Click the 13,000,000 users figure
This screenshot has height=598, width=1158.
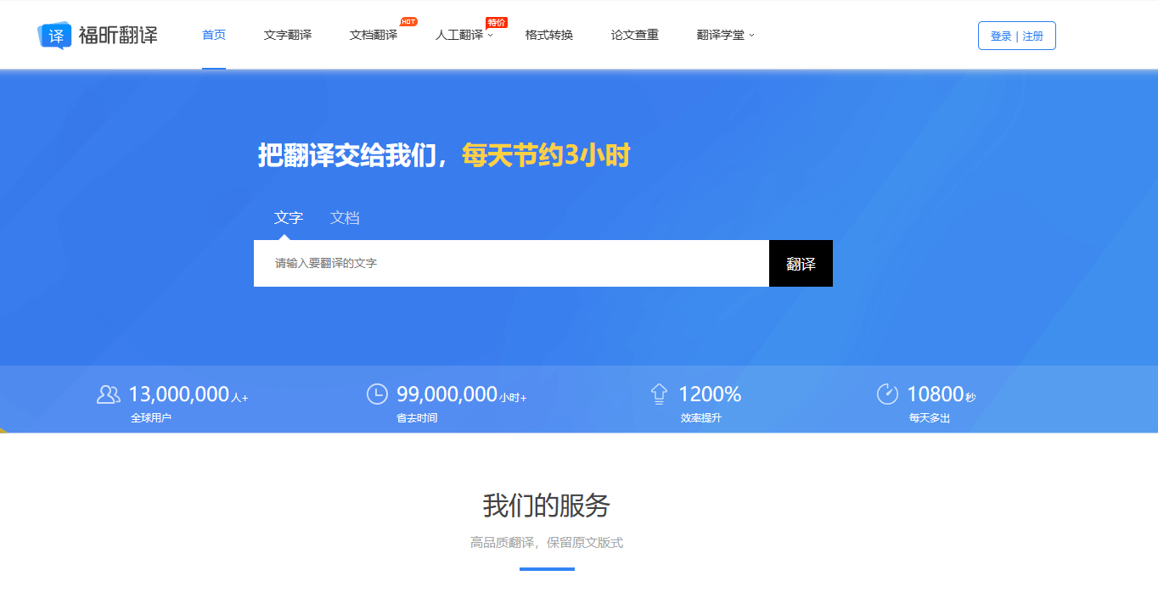(179, 394)
